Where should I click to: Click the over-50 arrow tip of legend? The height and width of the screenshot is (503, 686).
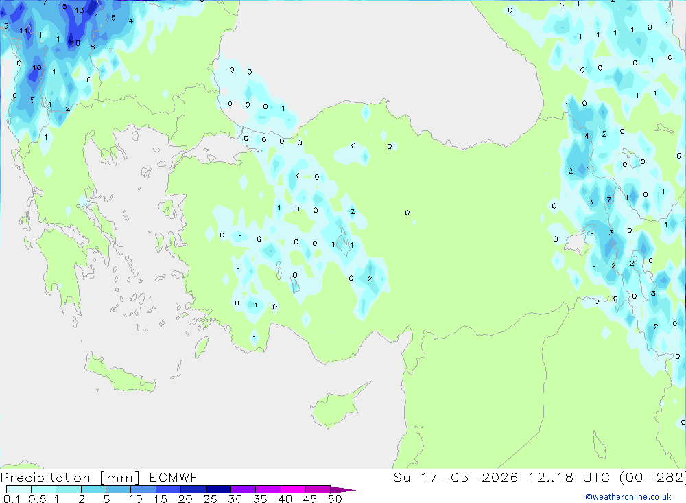[x=343, y=490]
